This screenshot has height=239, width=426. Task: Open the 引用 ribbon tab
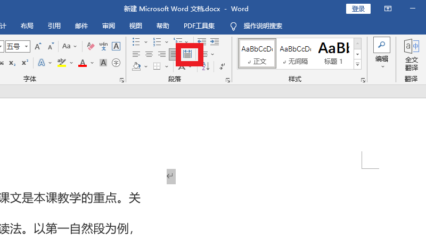(54, 26)
